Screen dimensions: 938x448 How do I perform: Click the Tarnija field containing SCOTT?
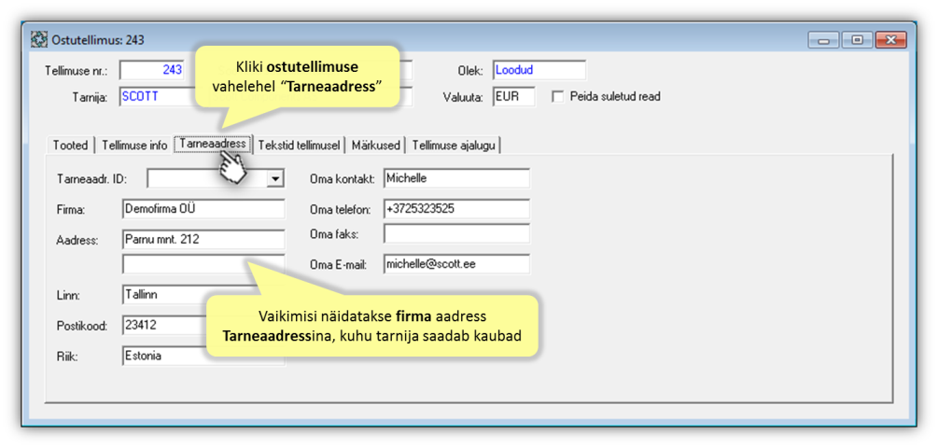tap(154, 96)
